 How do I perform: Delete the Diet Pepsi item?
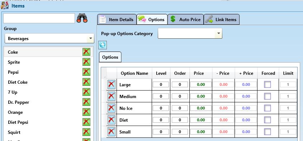pos(86,122)
